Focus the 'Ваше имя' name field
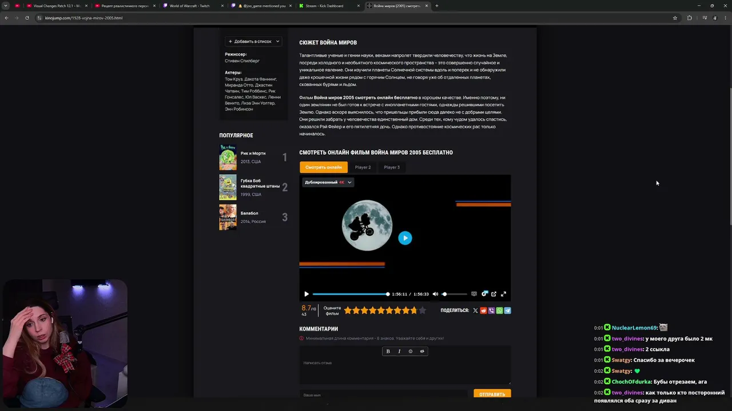The height and width of the screenshot is (411, 732). click(384, 394)
